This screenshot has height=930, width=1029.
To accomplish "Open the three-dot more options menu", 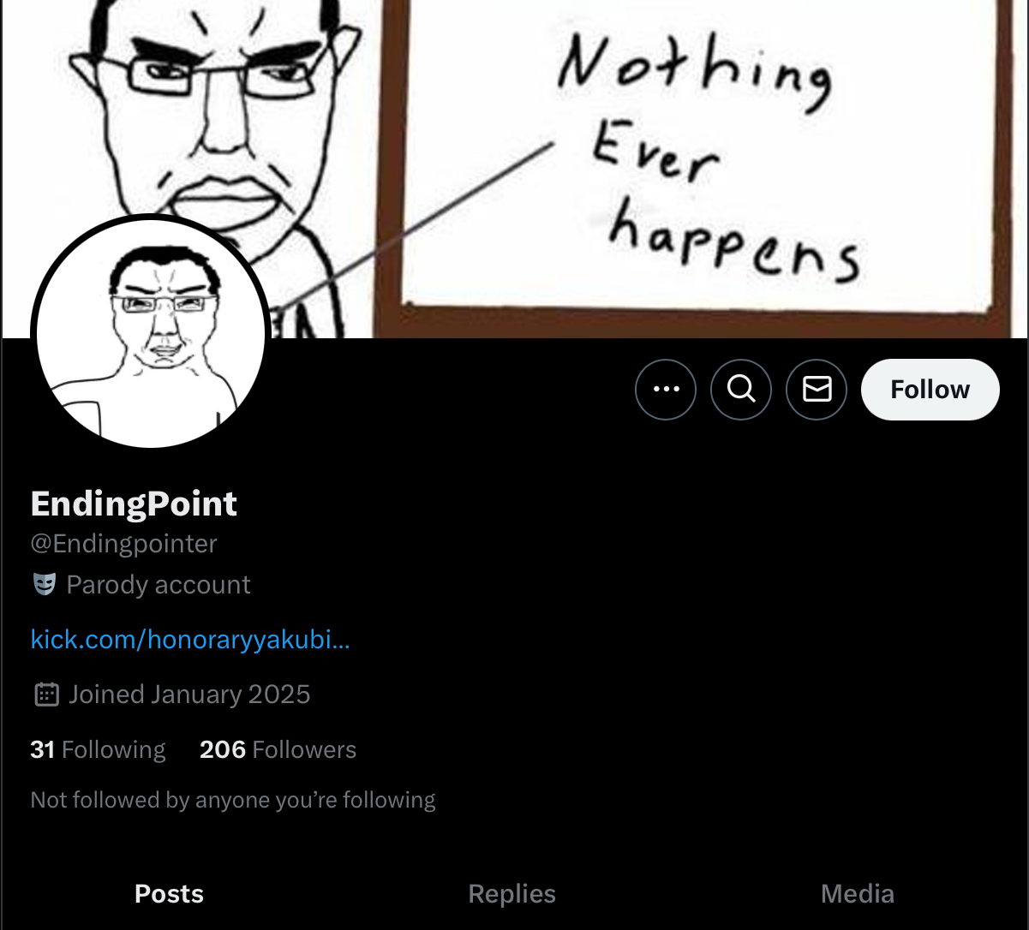I will tap(666, 390).
